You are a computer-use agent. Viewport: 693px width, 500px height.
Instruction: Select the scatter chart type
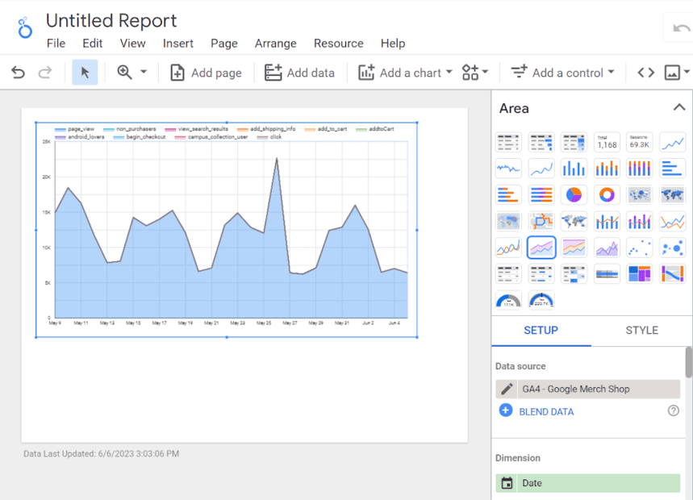tap(640, 248)
